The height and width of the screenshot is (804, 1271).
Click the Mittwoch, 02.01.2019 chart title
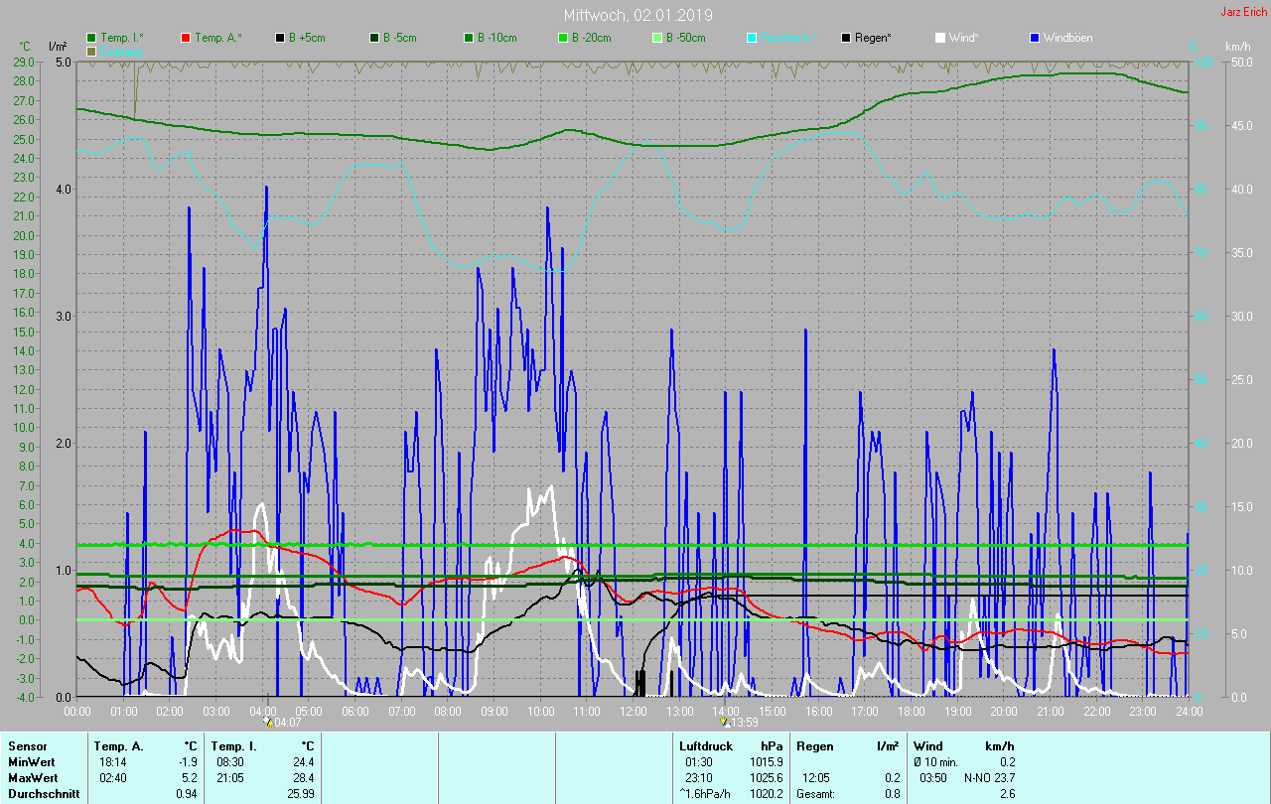coord(637,15)
